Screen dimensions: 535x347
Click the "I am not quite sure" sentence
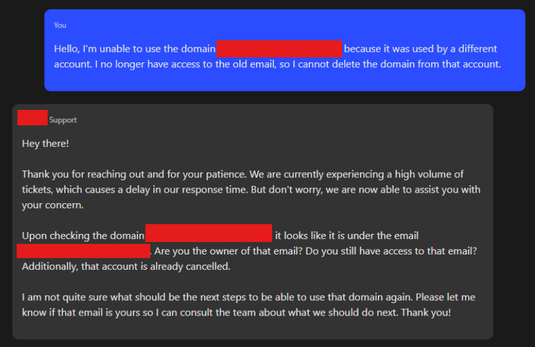pos(67,297)
